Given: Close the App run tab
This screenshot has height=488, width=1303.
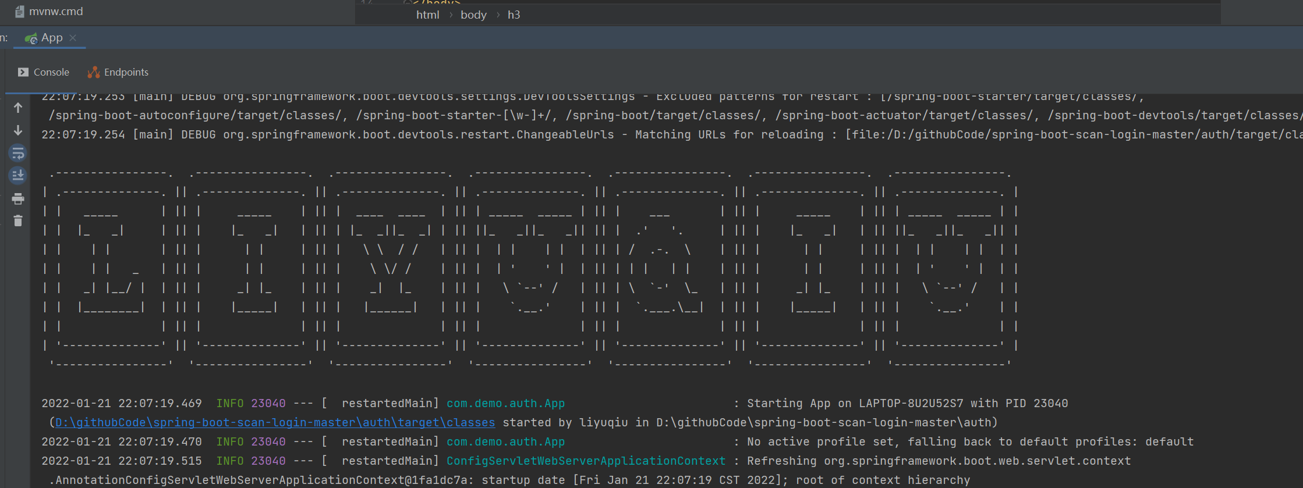Looking at the screenshot, I should click(73, 38).
